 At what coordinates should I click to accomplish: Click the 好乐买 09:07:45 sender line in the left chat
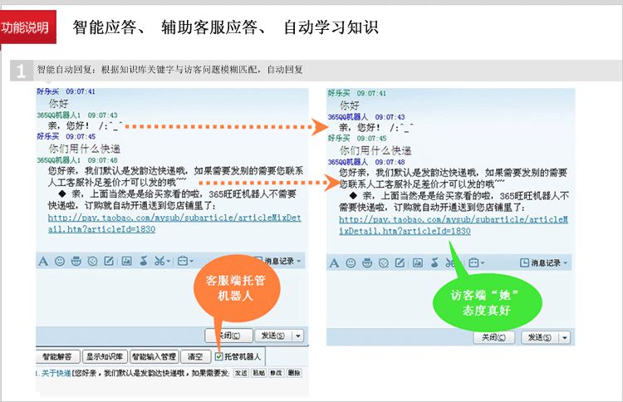(66, 137)
